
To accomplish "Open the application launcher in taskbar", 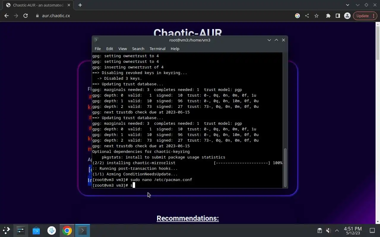I will [x=7, y=230].
